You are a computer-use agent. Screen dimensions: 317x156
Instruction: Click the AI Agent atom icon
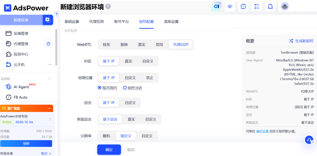click(x=8, y=87)
